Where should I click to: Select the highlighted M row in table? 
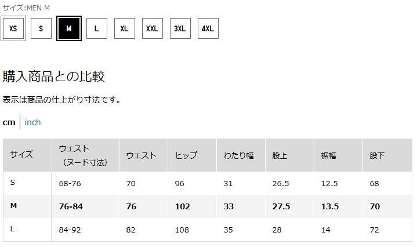point(13,206)
